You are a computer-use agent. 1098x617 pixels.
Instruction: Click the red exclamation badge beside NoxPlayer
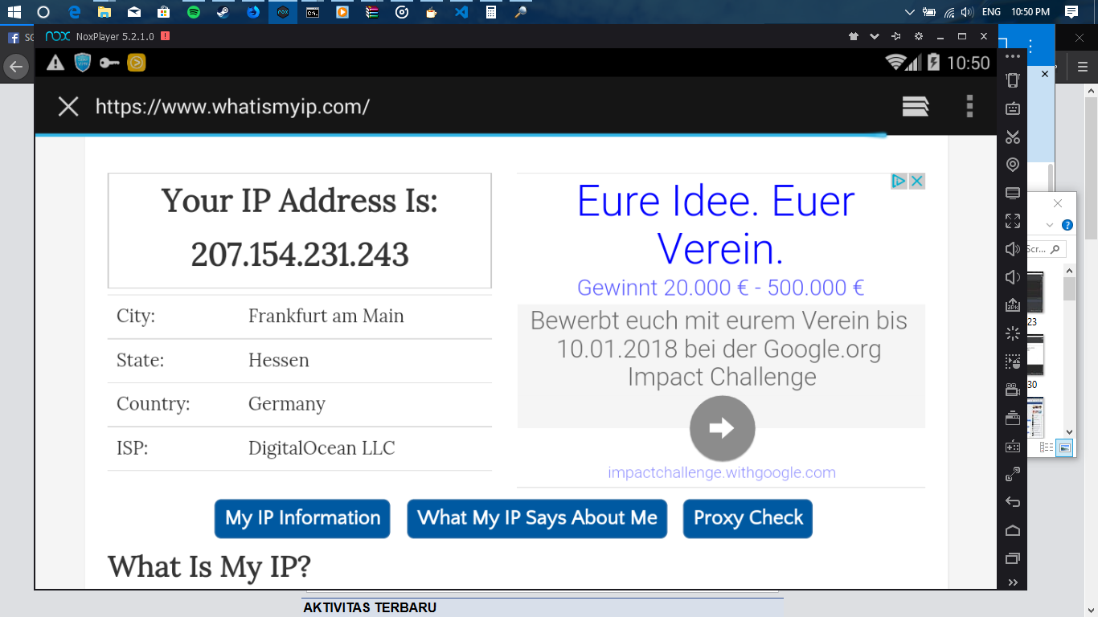[165, 36]
